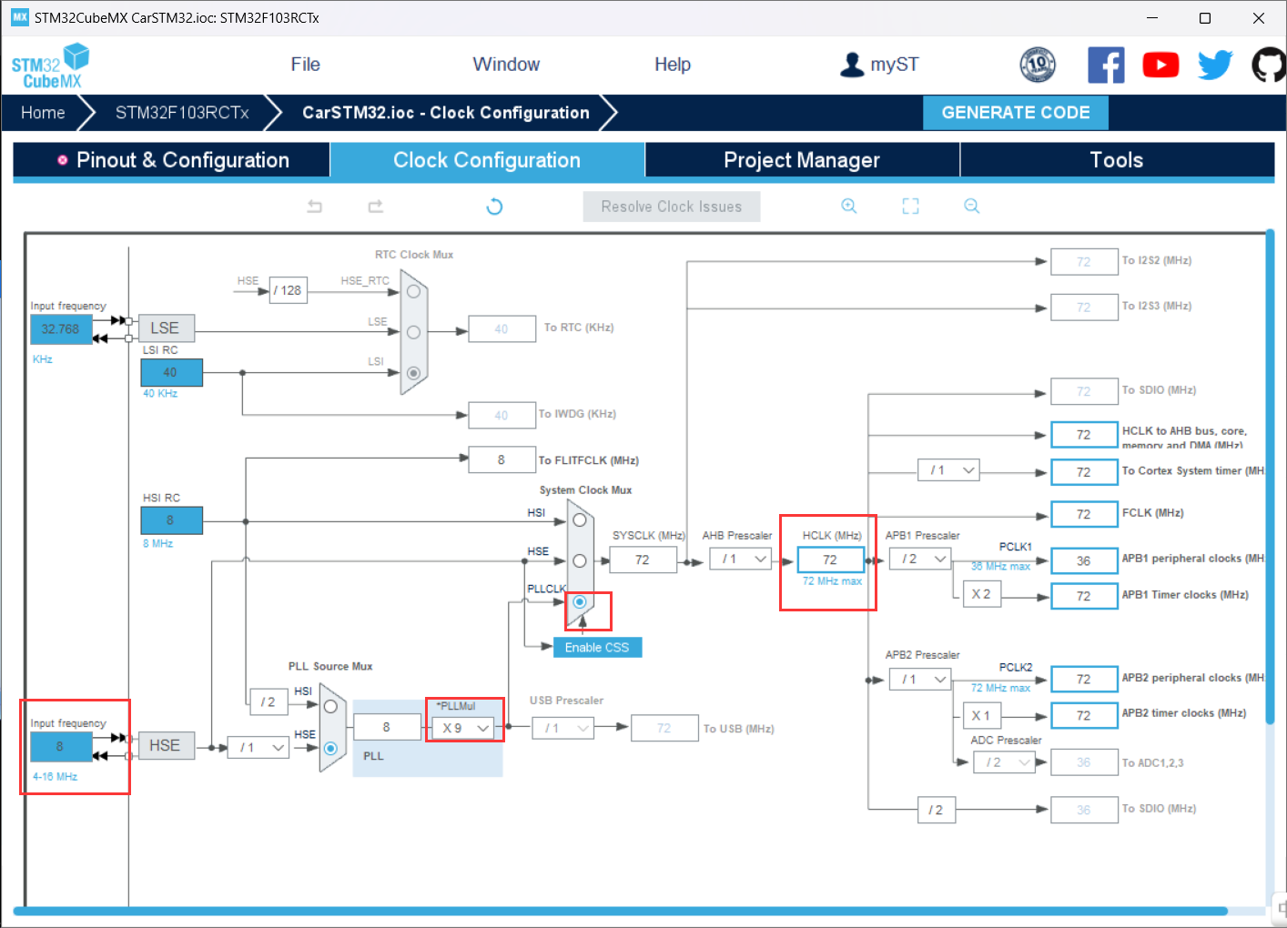Click the LSE oscillator block
The image size is (1287, 928).
(x=165, y=328)
